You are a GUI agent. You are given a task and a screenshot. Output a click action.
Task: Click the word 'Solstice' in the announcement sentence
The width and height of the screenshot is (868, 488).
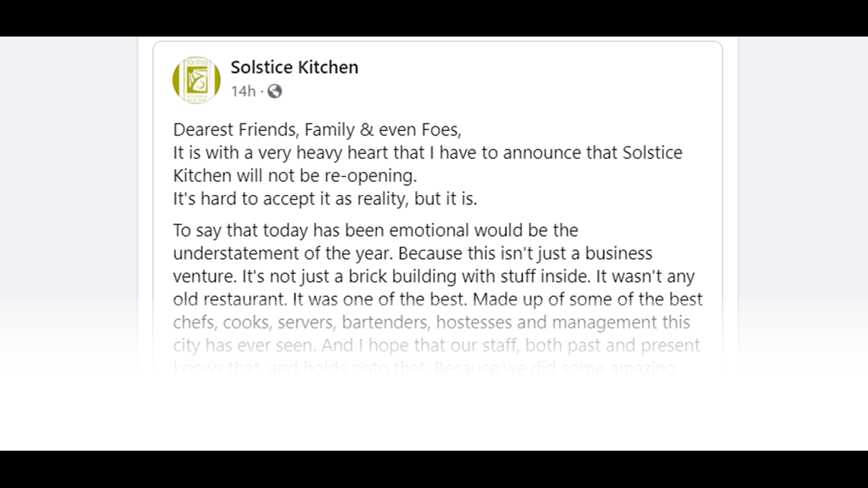pyautogui.click(x=652, y=153)
